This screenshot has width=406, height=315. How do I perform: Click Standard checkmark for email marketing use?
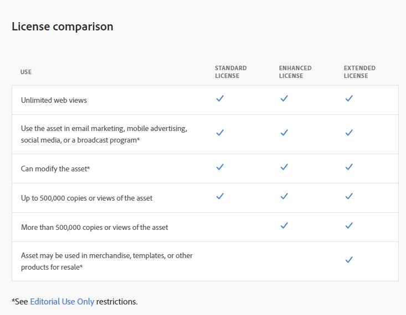[220, 133]
